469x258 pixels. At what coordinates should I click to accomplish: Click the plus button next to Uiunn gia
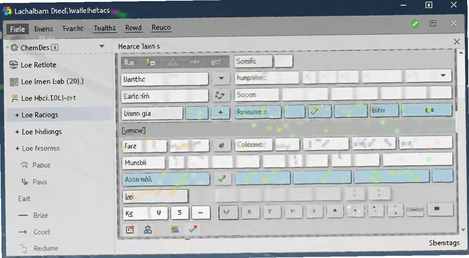coord(220,113)
